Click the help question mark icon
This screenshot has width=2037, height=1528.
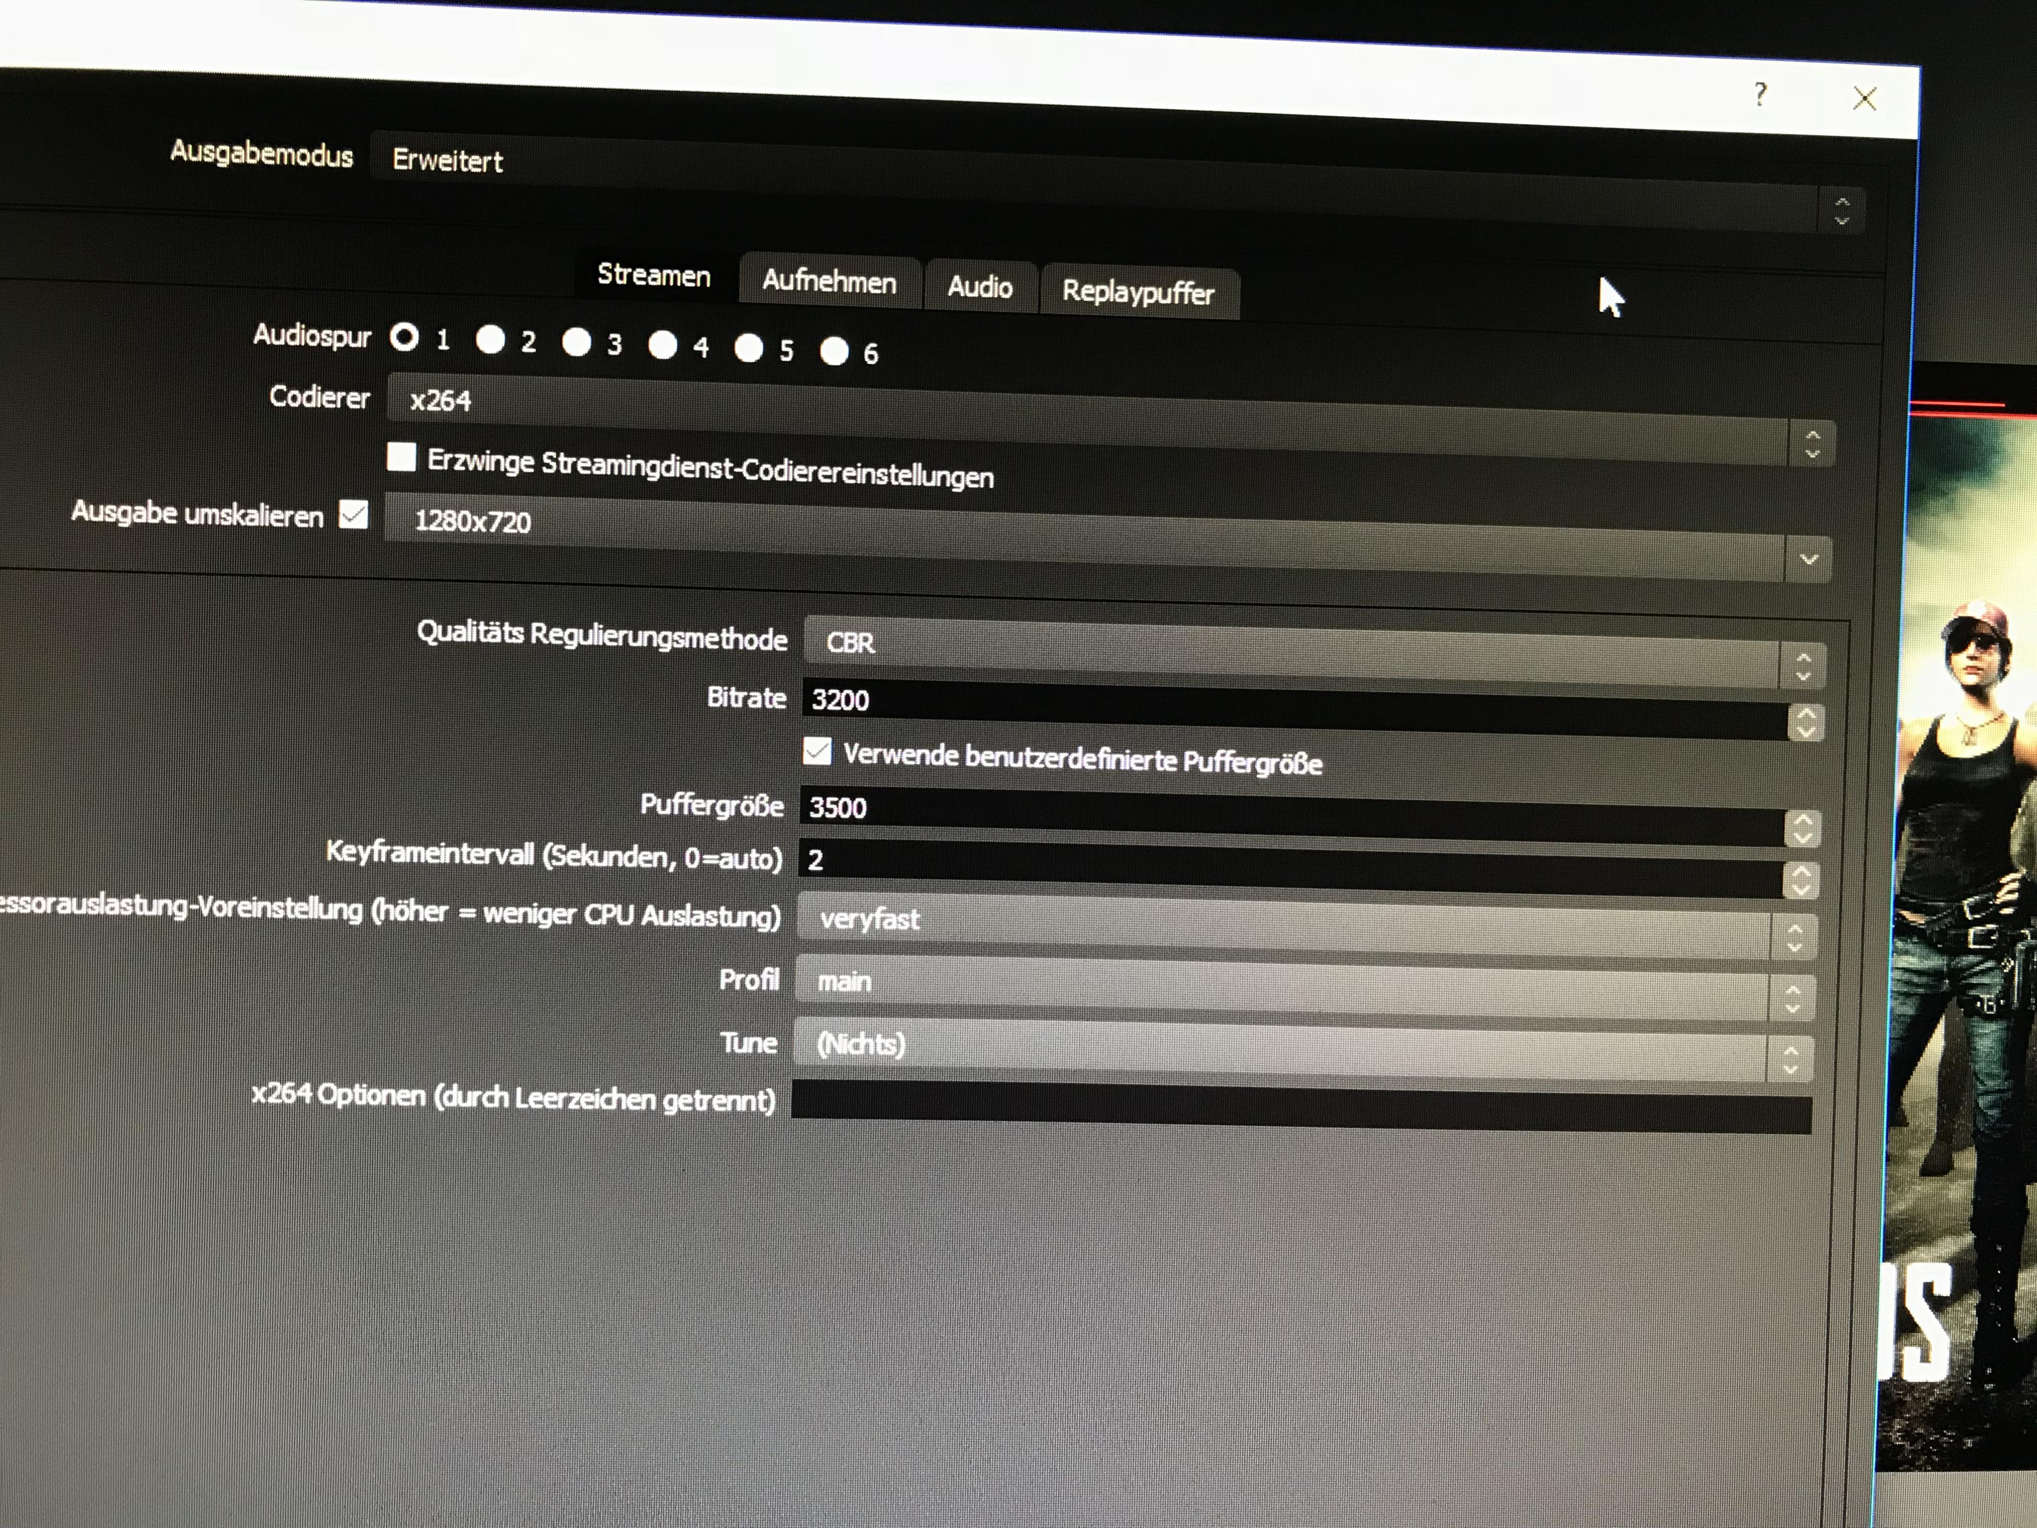click(x=1760, y=94)
